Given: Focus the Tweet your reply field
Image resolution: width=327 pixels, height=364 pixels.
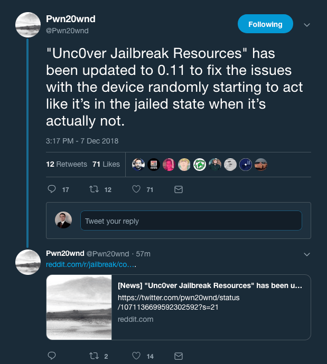Looking at the screenshot, I should point(191,221).
